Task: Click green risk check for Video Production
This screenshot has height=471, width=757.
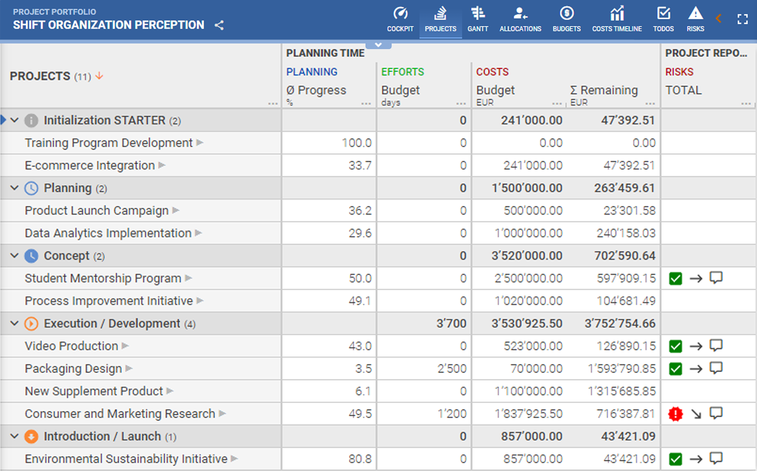Action: 675,346
